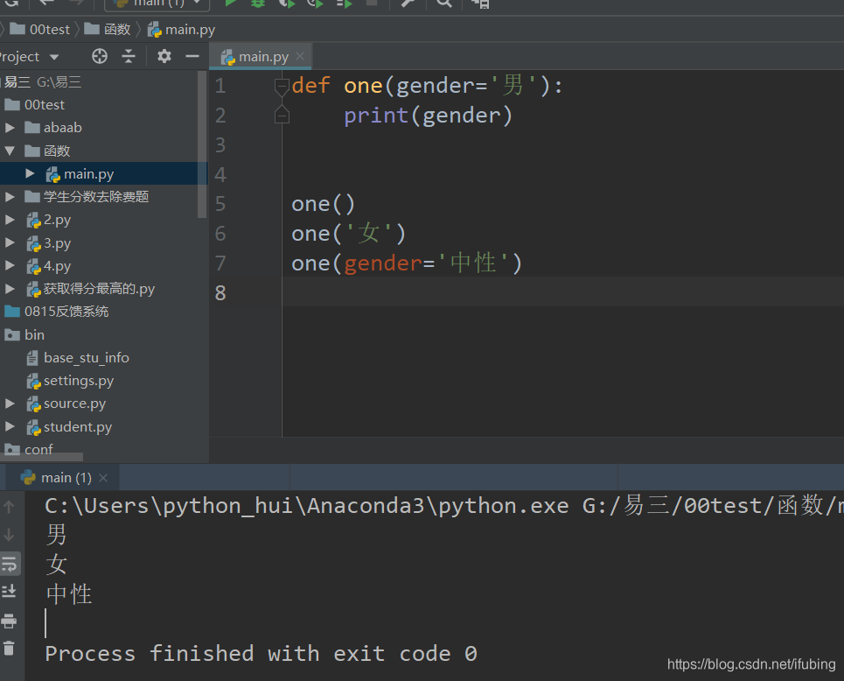
Task: Place cursor on one(gender='中性') line
Action: point(407,263)
